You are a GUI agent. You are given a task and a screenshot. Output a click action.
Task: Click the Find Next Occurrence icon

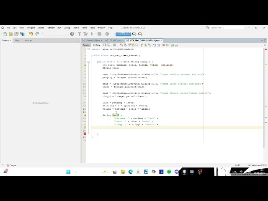click(x=129, y=45)
